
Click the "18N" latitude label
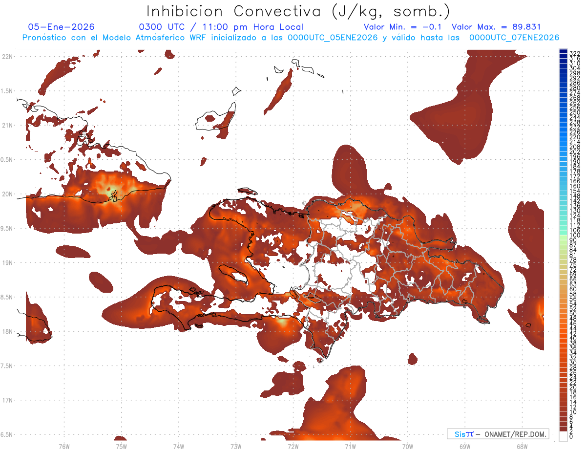click(7, 331)
